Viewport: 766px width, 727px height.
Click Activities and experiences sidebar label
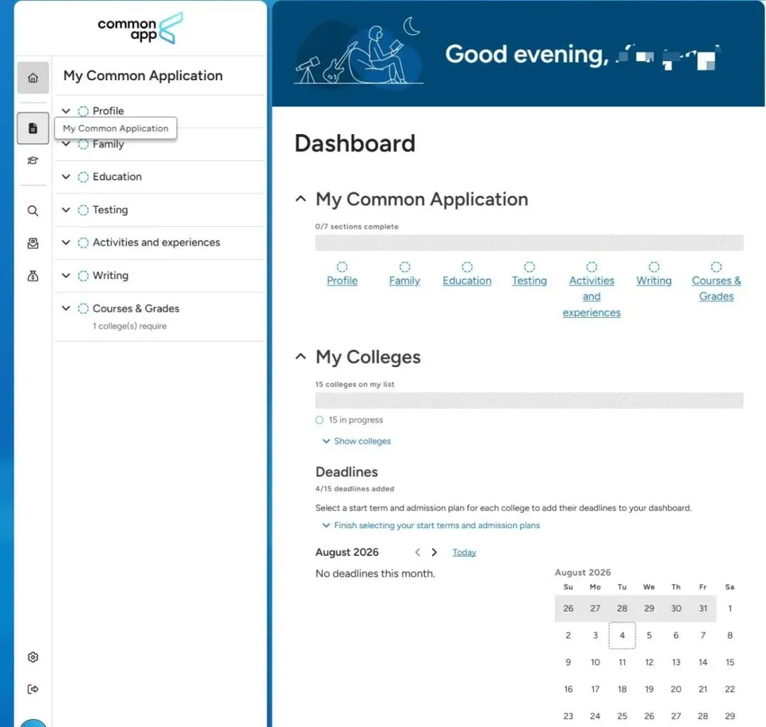(x=156, y=243)
